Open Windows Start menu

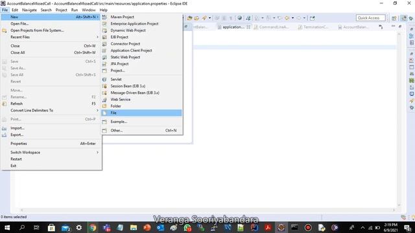tap(7, 227)
